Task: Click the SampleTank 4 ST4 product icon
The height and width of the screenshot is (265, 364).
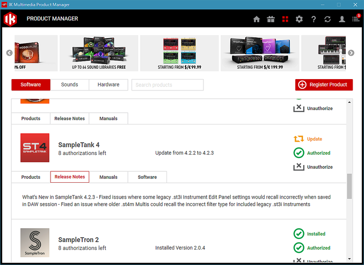Action: point(35,148)
